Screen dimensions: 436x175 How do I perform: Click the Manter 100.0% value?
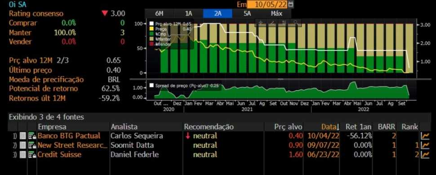pos(65,32)
